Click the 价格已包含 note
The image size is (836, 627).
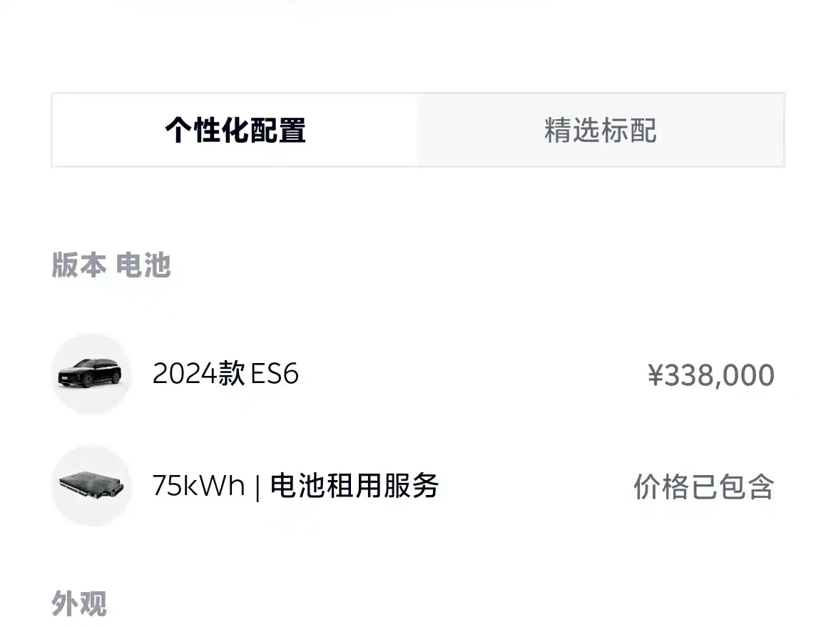coord(703,487)
